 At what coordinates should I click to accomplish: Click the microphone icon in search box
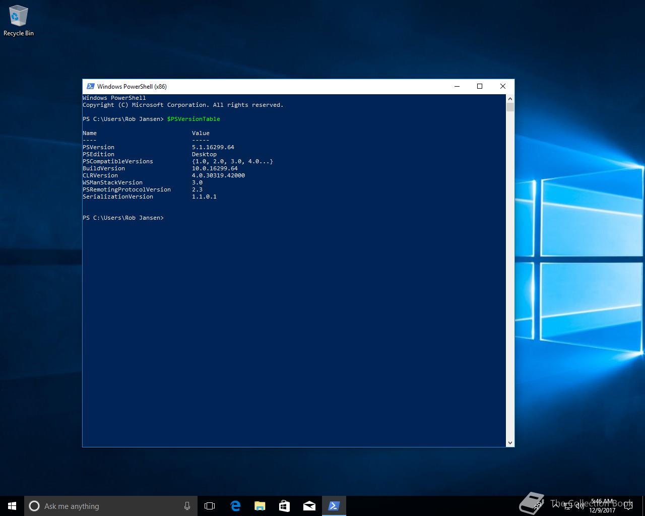pyautogui.click(x=187, y=506)
